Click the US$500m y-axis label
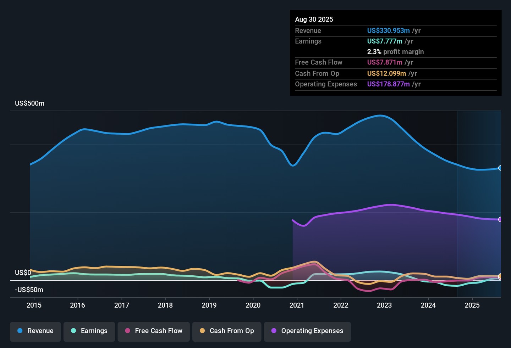Viewport: 511px width, 348px height. tap(30, 103)
